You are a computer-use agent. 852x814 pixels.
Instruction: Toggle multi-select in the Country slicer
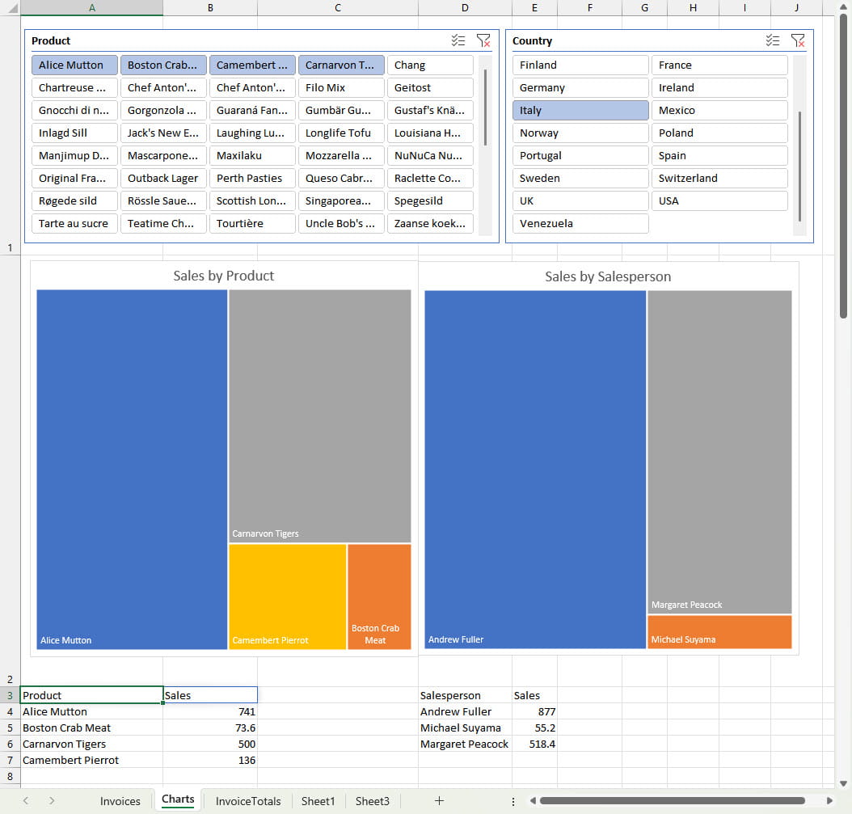[x=772, y=40]
